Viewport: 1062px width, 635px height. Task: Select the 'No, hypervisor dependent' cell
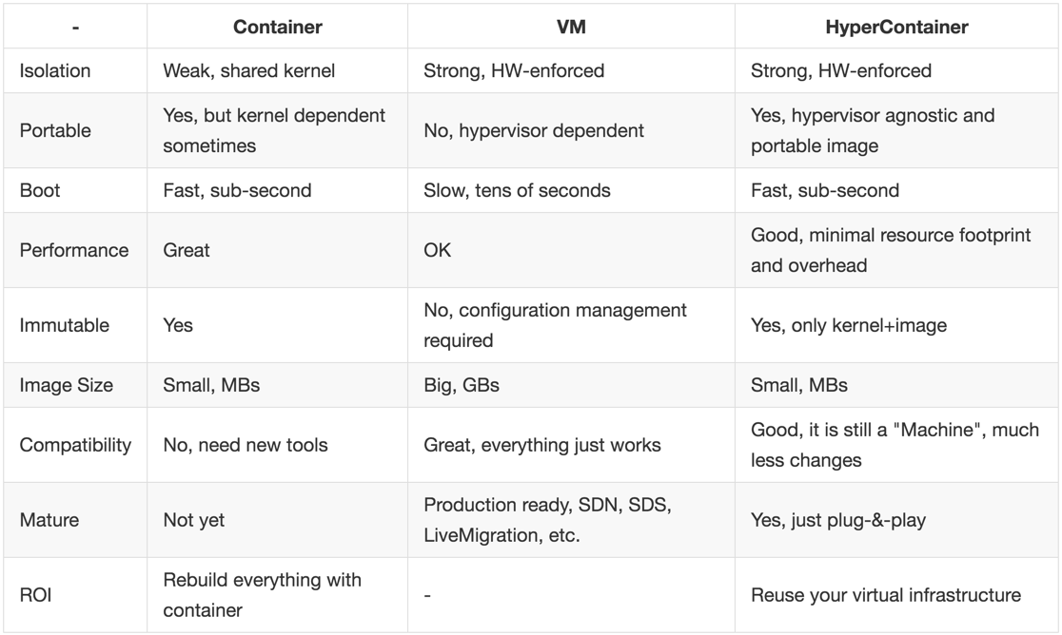click(534, 130)
